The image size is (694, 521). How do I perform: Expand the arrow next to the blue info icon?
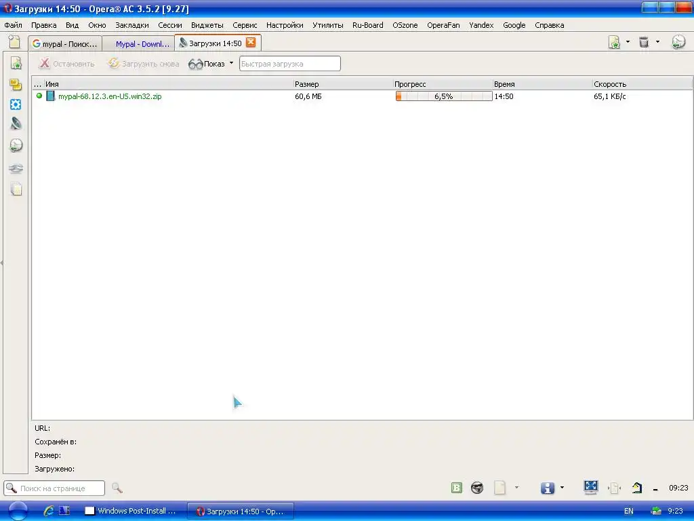coord(562,488)
